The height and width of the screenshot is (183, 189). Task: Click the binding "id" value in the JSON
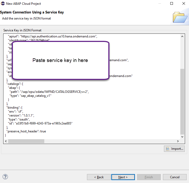tap(47, 123)
